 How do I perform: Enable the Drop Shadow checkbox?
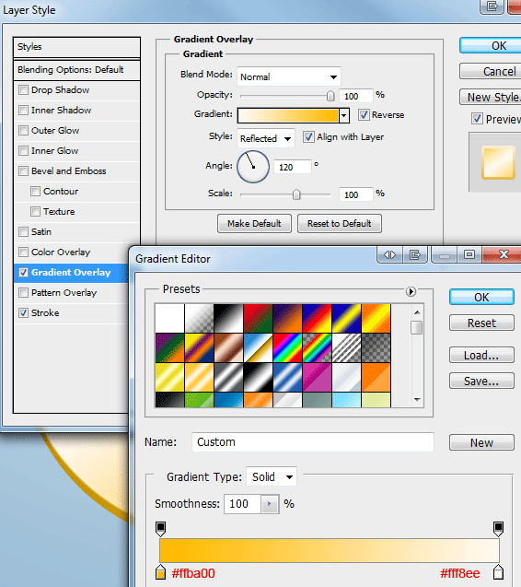click(23, 90)
